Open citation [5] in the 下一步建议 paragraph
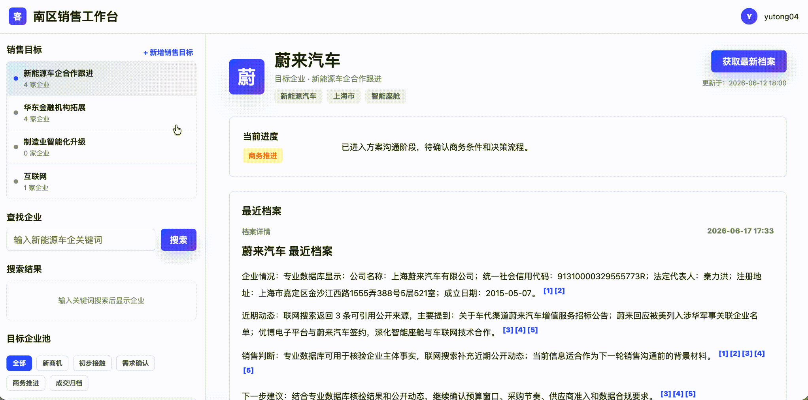 (691, 394)
